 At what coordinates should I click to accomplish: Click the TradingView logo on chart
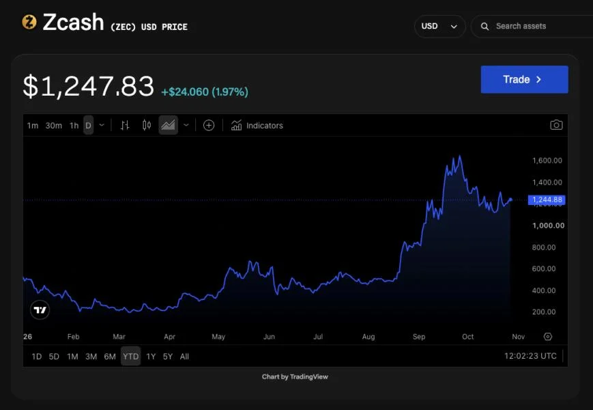(x=40, y=310)
